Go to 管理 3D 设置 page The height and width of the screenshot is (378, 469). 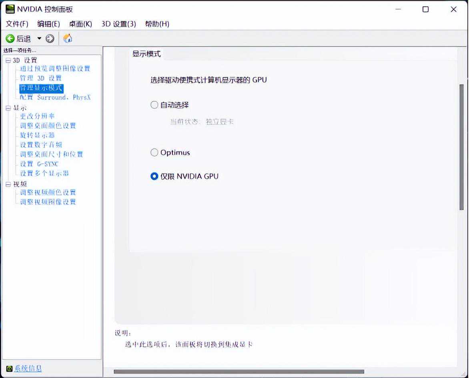[41, 78]
